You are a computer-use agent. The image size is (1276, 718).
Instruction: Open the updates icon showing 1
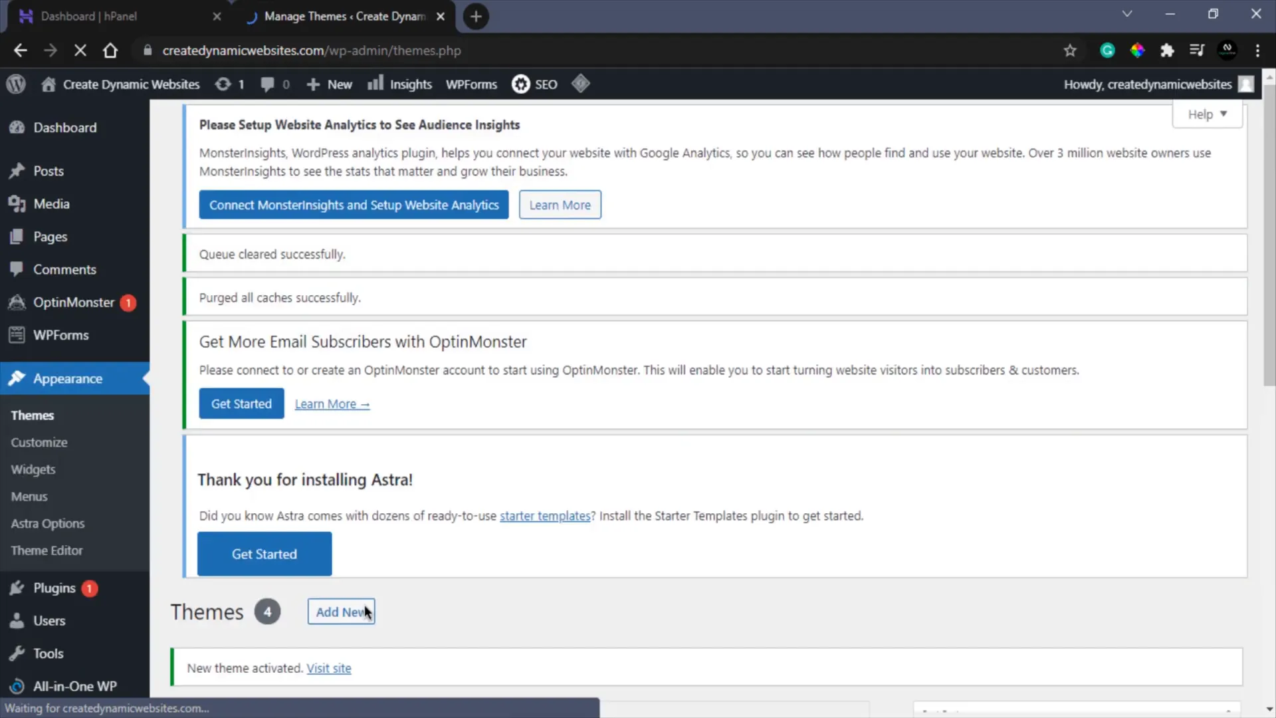229,84
